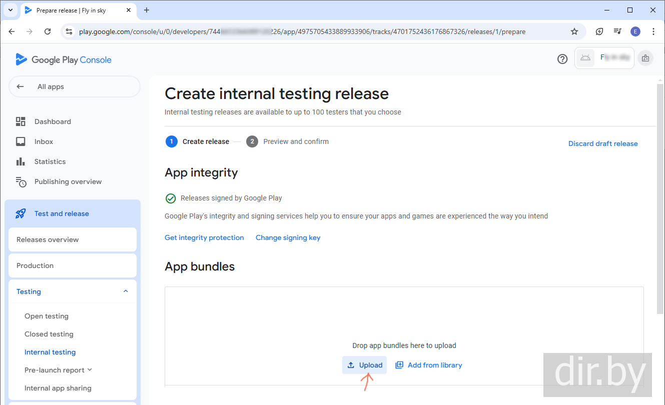The image size is (665, 405).
Task: Reload the page using the refresh icon
Action: pyautogui.click(x=48, y=31)
